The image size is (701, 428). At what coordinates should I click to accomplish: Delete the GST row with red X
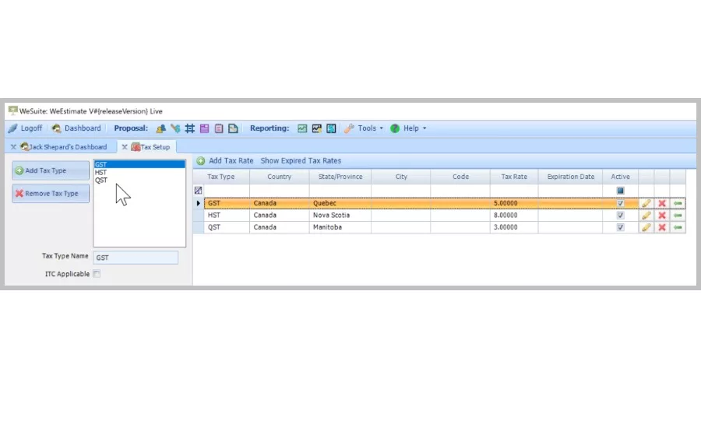click(662, 203)
